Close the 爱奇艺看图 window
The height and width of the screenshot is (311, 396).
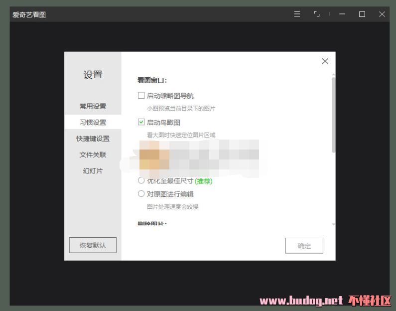382,14
